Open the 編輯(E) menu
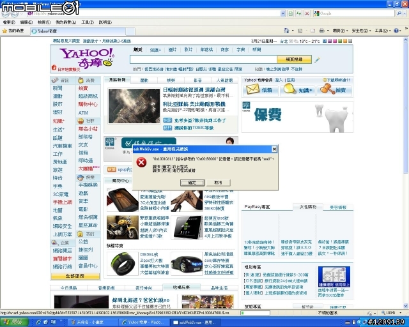This screenshot has width=409, height=327. pos(26,22)
